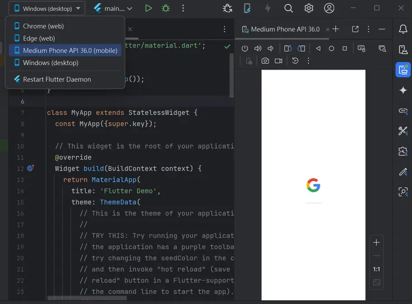Toggle emulator hardware input mode
The width and height of the screenshot is (412, 304).
(361, 48)
